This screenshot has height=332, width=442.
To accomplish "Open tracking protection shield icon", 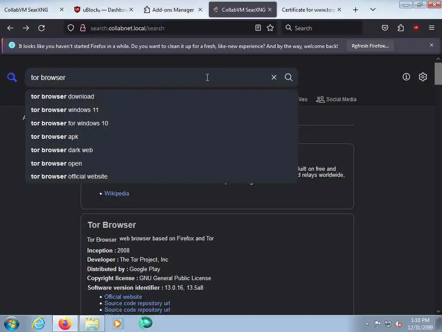I will pyautogui.click(x=71, y=28).
